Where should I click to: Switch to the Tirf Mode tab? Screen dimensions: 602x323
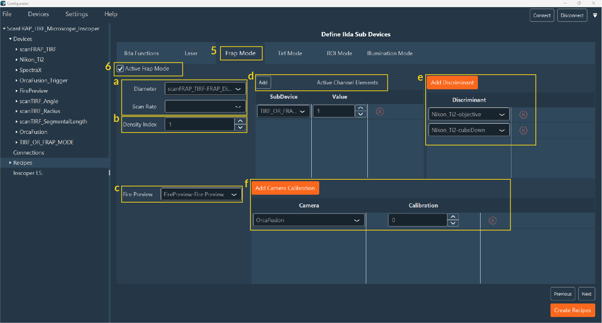[290, 53]
